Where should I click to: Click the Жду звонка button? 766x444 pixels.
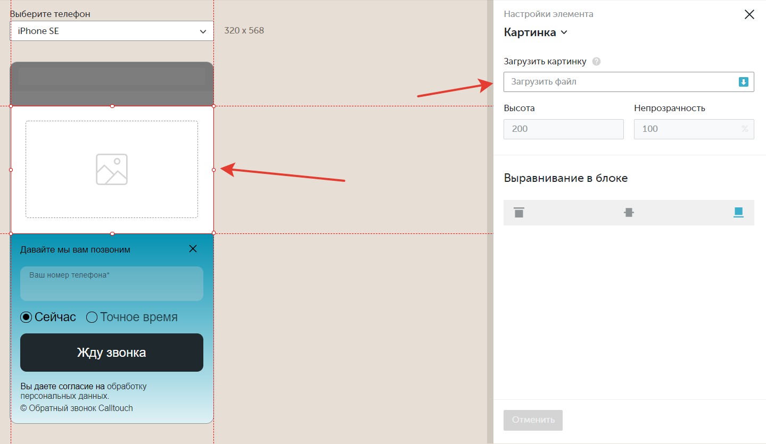[112, 353]
